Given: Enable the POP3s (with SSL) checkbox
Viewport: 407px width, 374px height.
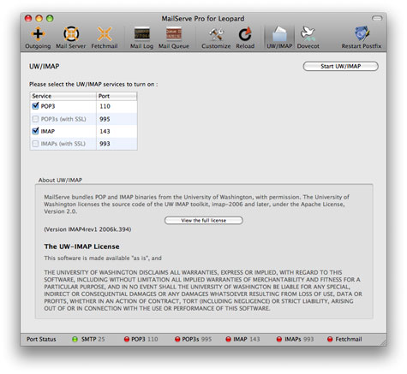Looking at the screenshot, I should [35, 119].
